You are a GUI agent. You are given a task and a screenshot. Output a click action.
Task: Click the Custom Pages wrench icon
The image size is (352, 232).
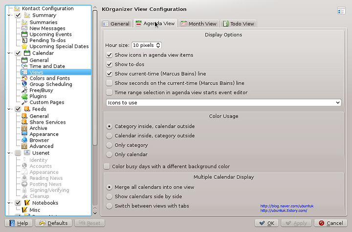24,103
